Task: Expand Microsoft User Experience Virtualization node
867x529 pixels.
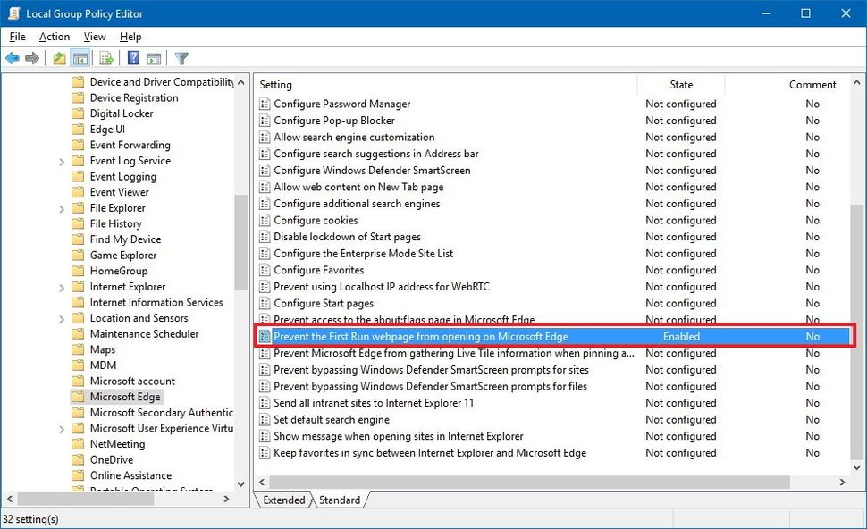Action: point(61,428)
